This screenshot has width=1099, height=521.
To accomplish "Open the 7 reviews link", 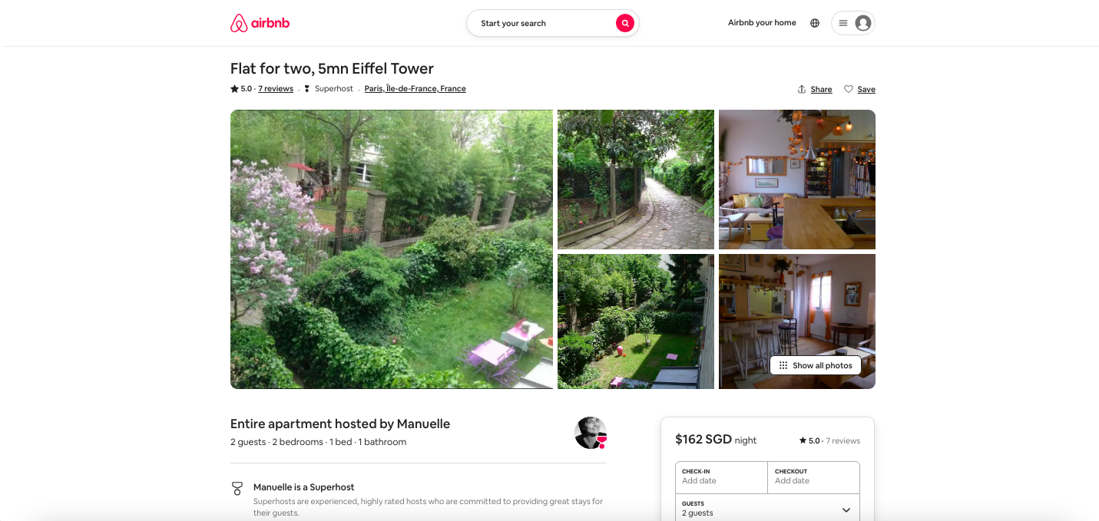I will pyautogui.click(x=276, y=89).
